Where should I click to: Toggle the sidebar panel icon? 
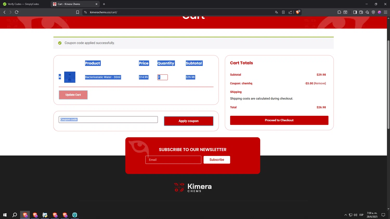355,12
